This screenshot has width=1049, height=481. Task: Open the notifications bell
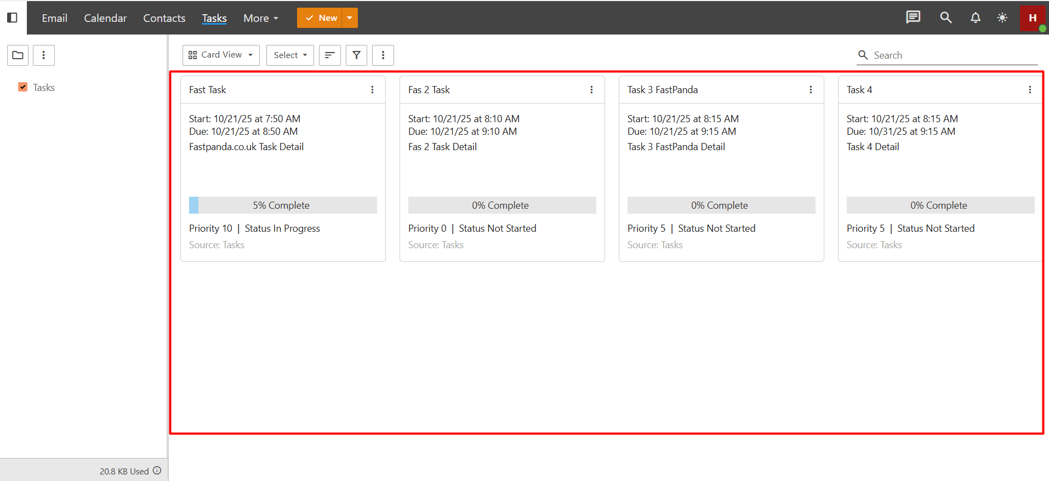976,18
